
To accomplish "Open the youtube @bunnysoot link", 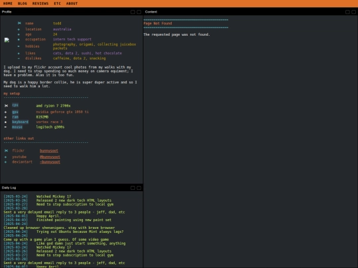I will click(50, 157).
